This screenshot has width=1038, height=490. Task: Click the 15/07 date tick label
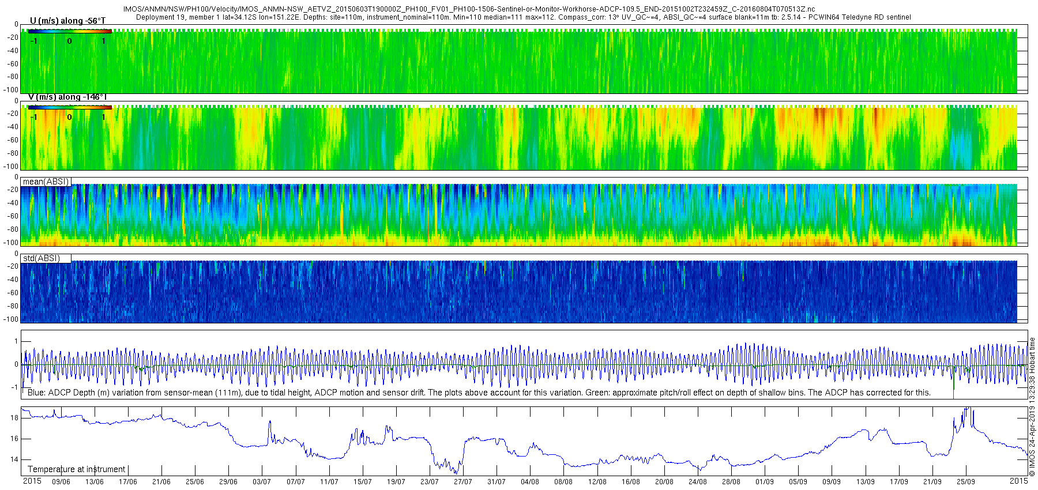click(363, 482)
